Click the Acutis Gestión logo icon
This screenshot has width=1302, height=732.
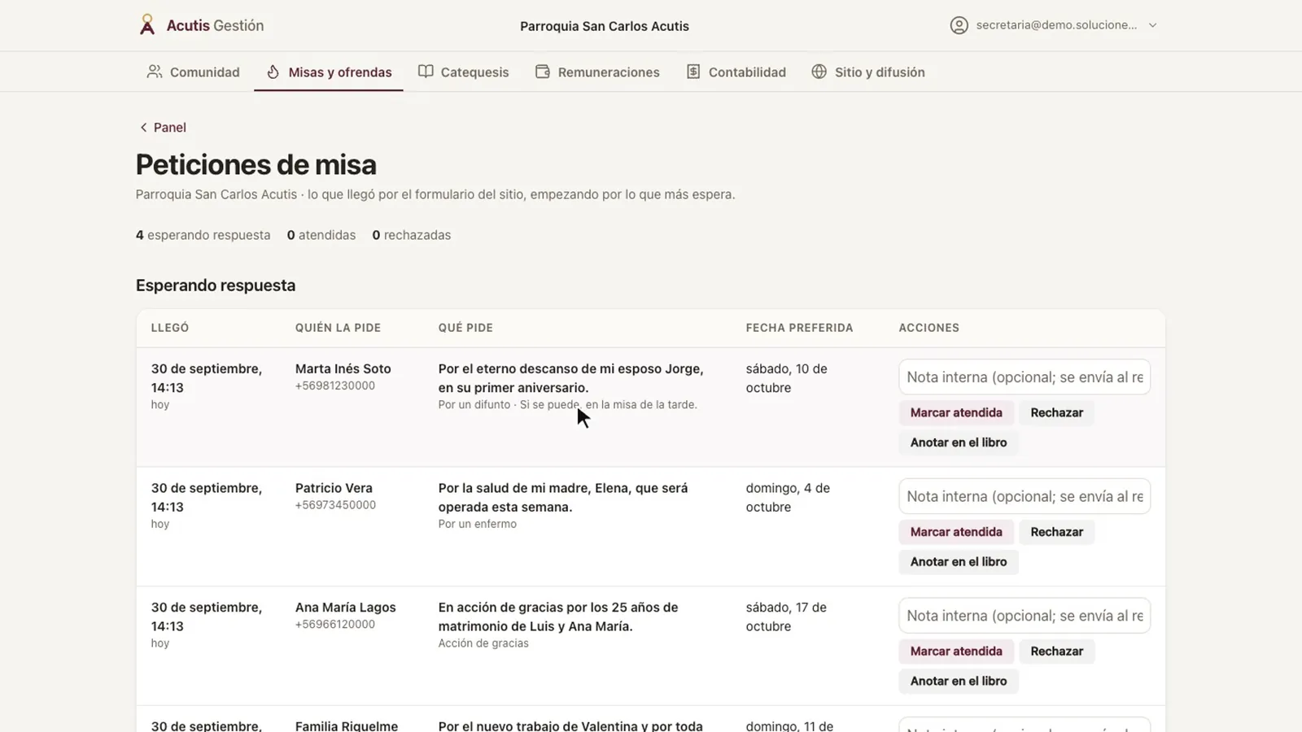click(x=147, y=25)
